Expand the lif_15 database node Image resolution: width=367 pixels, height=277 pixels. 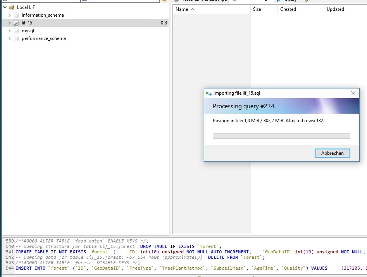[10, 23]
